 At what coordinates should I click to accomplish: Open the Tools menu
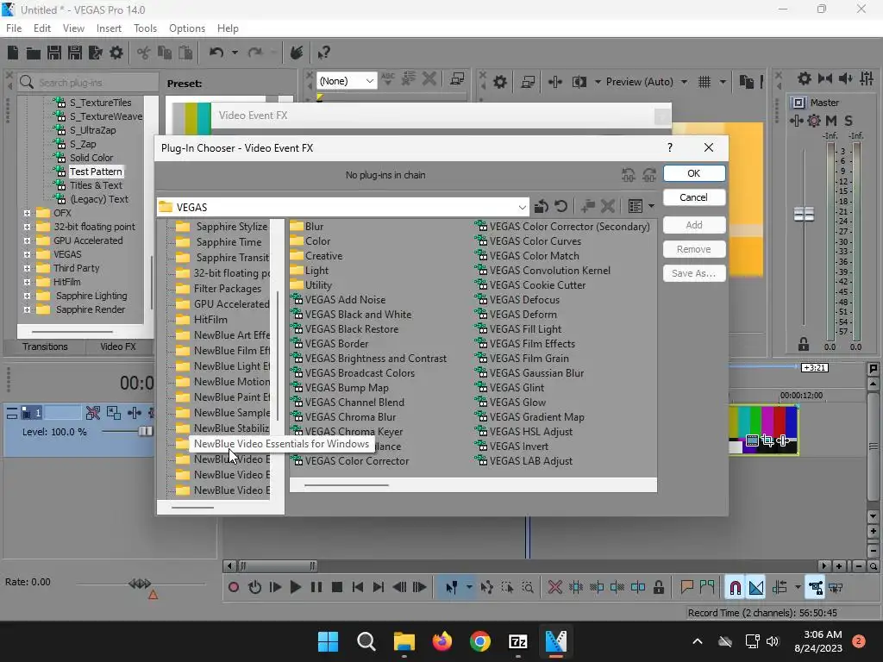145,28
